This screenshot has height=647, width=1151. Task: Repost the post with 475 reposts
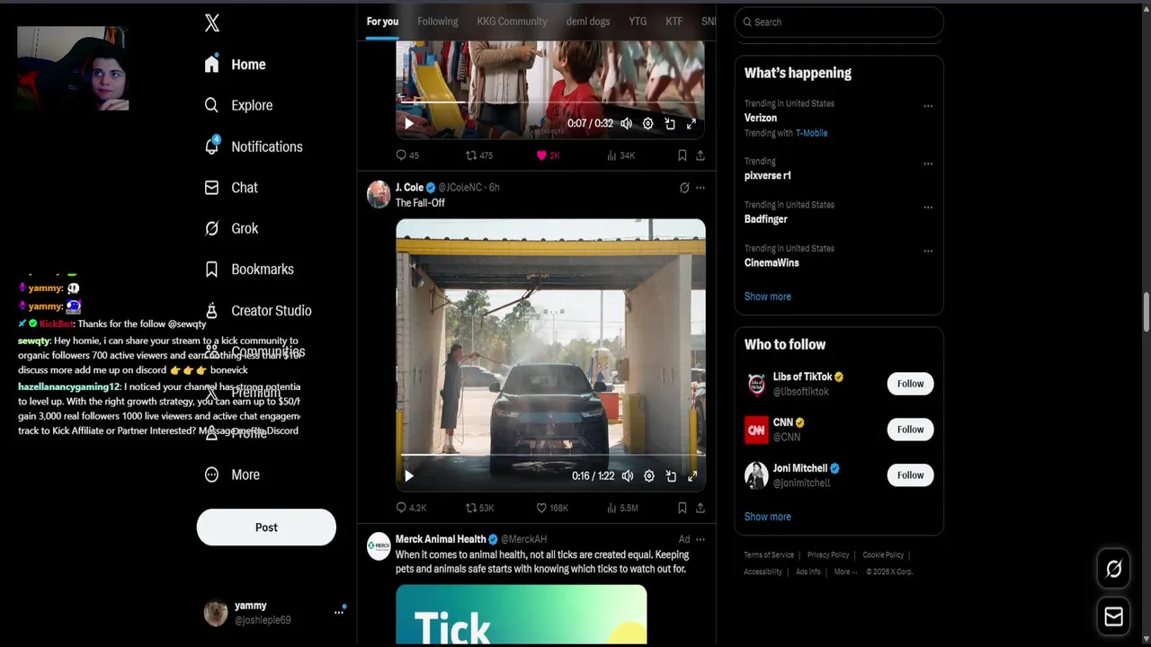(x=478, y=155)
